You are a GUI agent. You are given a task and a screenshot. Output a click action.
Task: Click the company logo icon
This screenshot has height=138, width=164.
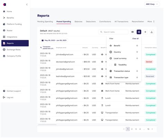coord(4,4)
